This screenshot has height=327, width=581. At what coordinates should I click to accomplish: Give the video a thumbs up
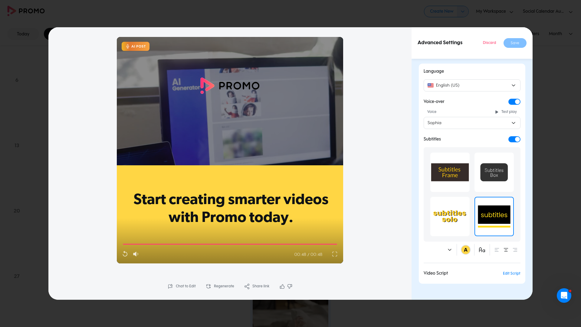click(282, 286)
